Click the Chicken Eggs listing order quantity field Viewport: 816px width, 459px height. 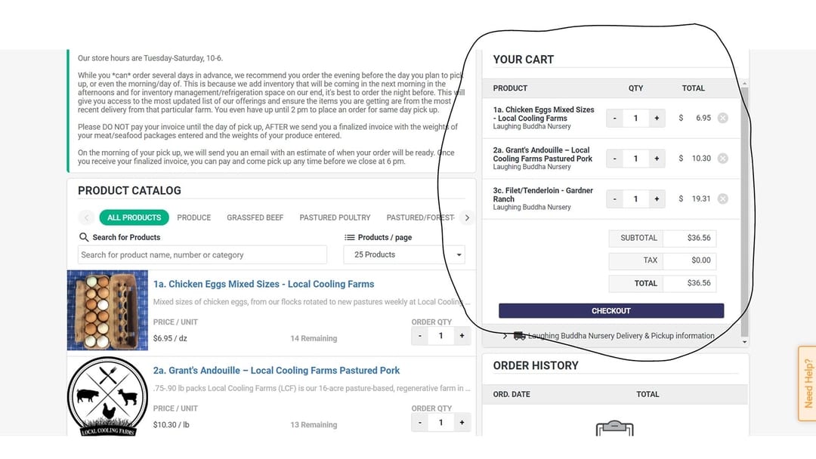[440, 336]
